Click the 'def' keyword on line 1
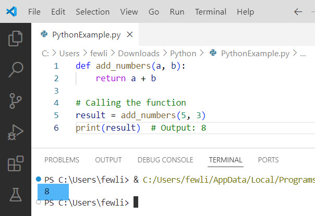Viewport: 315px width, 216px height. [83, 66]
